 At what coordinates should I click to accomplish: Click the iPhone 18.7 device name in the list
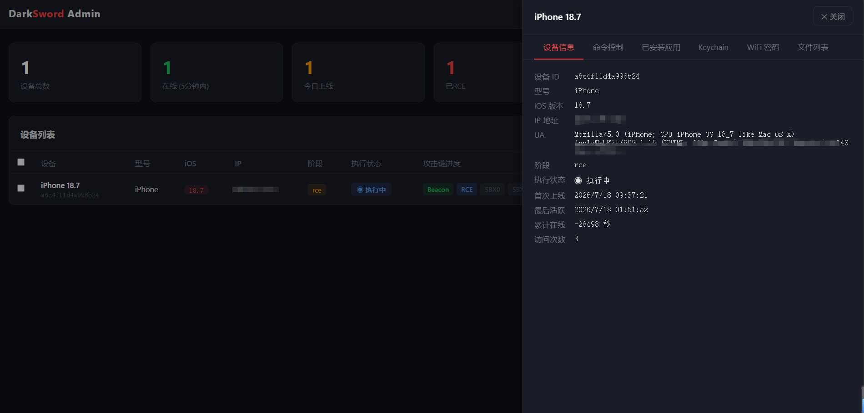(x=60, y=185)
